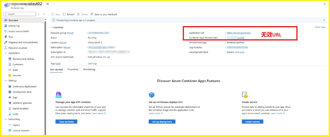Click the Resource visualizer icon
This screenshot has height=137, width=330.
click(x=6, y=48)
